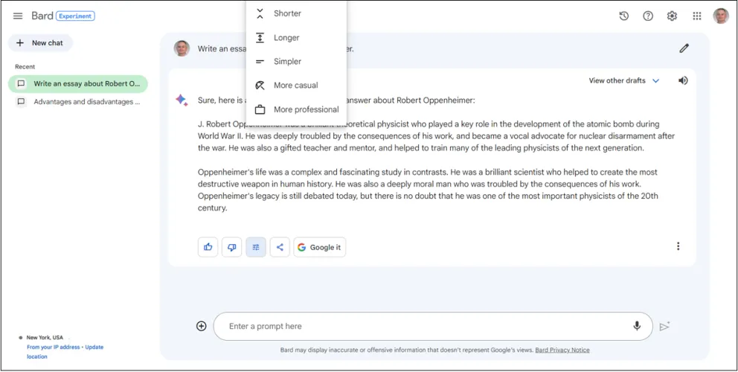Image resolution: width=738 pixels, height=372 pixels.
Task: Click the thumbs up icon
Action: click(x=208, y=247)
